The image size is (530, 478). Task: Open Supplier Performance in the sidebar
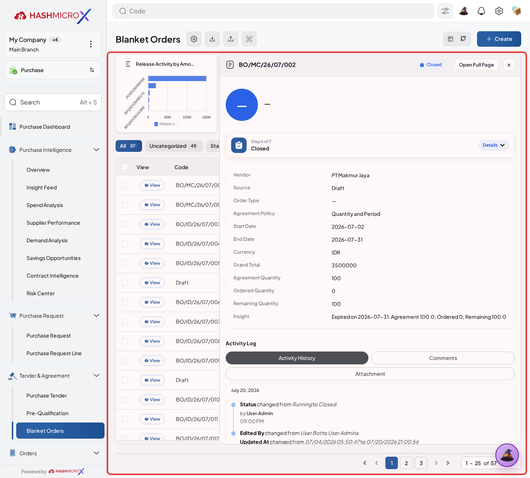[x=53, y=223]
